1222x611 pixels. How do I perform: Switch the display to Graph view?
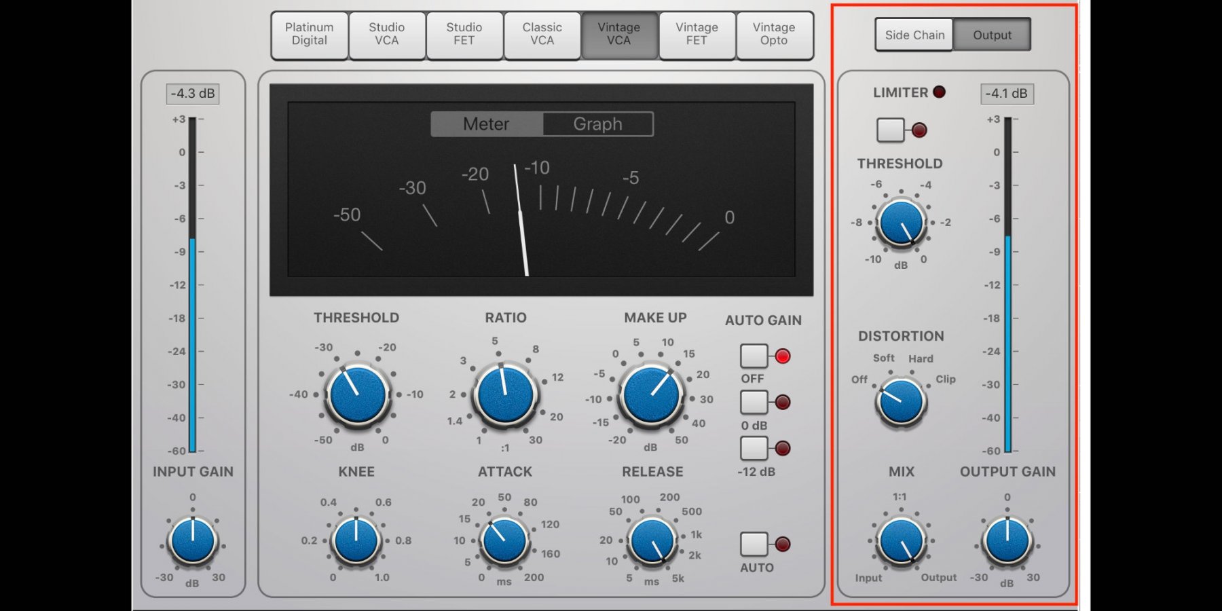[597, 124]
